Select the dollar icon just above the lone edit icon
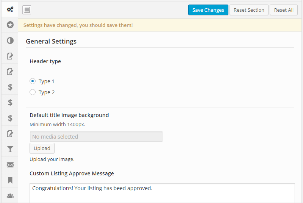This screenshot has height=203, width=303. (10, 118)
